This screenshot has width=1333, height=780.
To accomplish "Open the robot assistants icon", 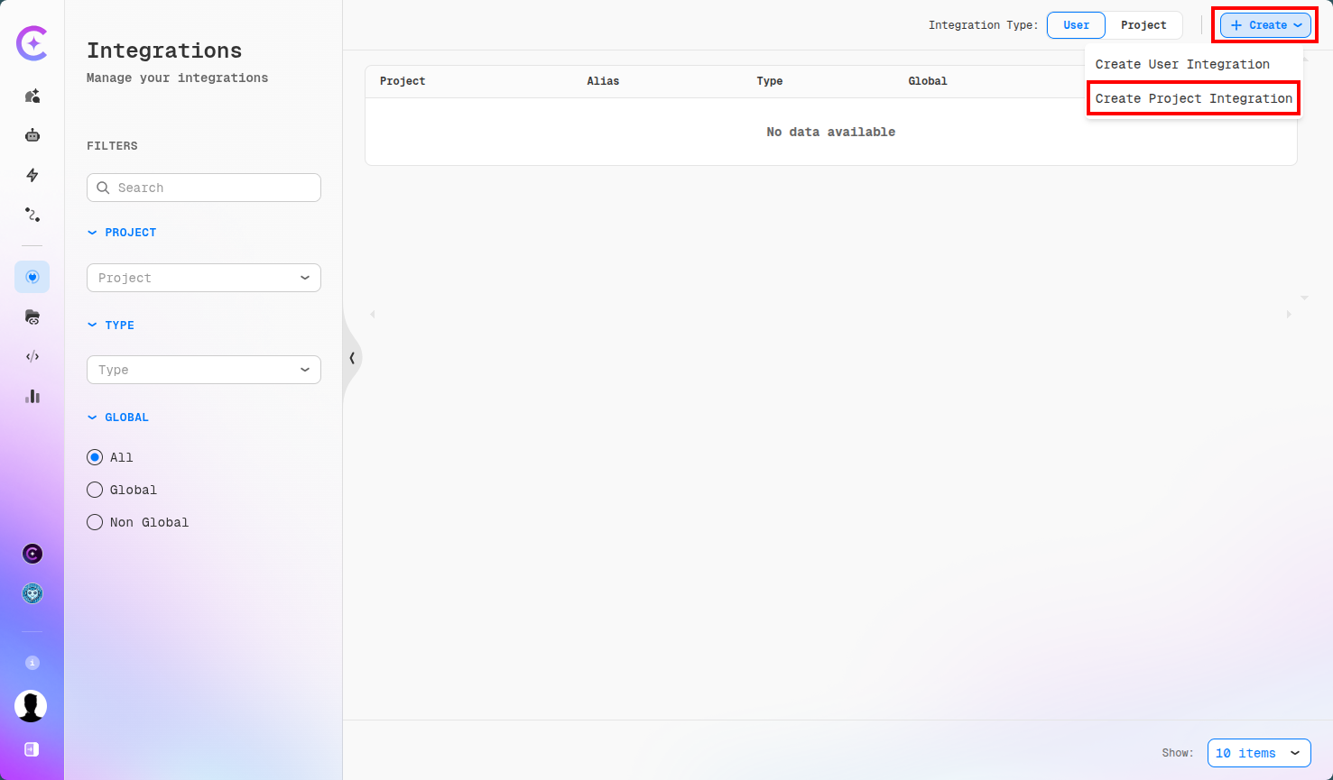I will point(32,135).
